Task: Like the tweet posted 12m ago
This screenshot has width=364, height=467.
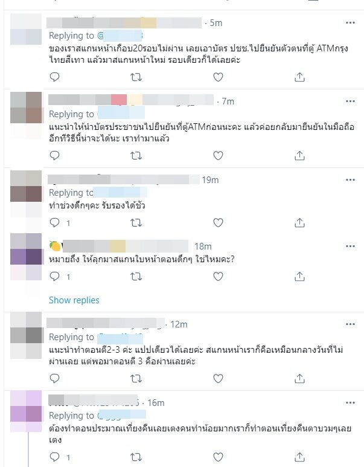Action: pyautogui.click(x=218, y=379)
